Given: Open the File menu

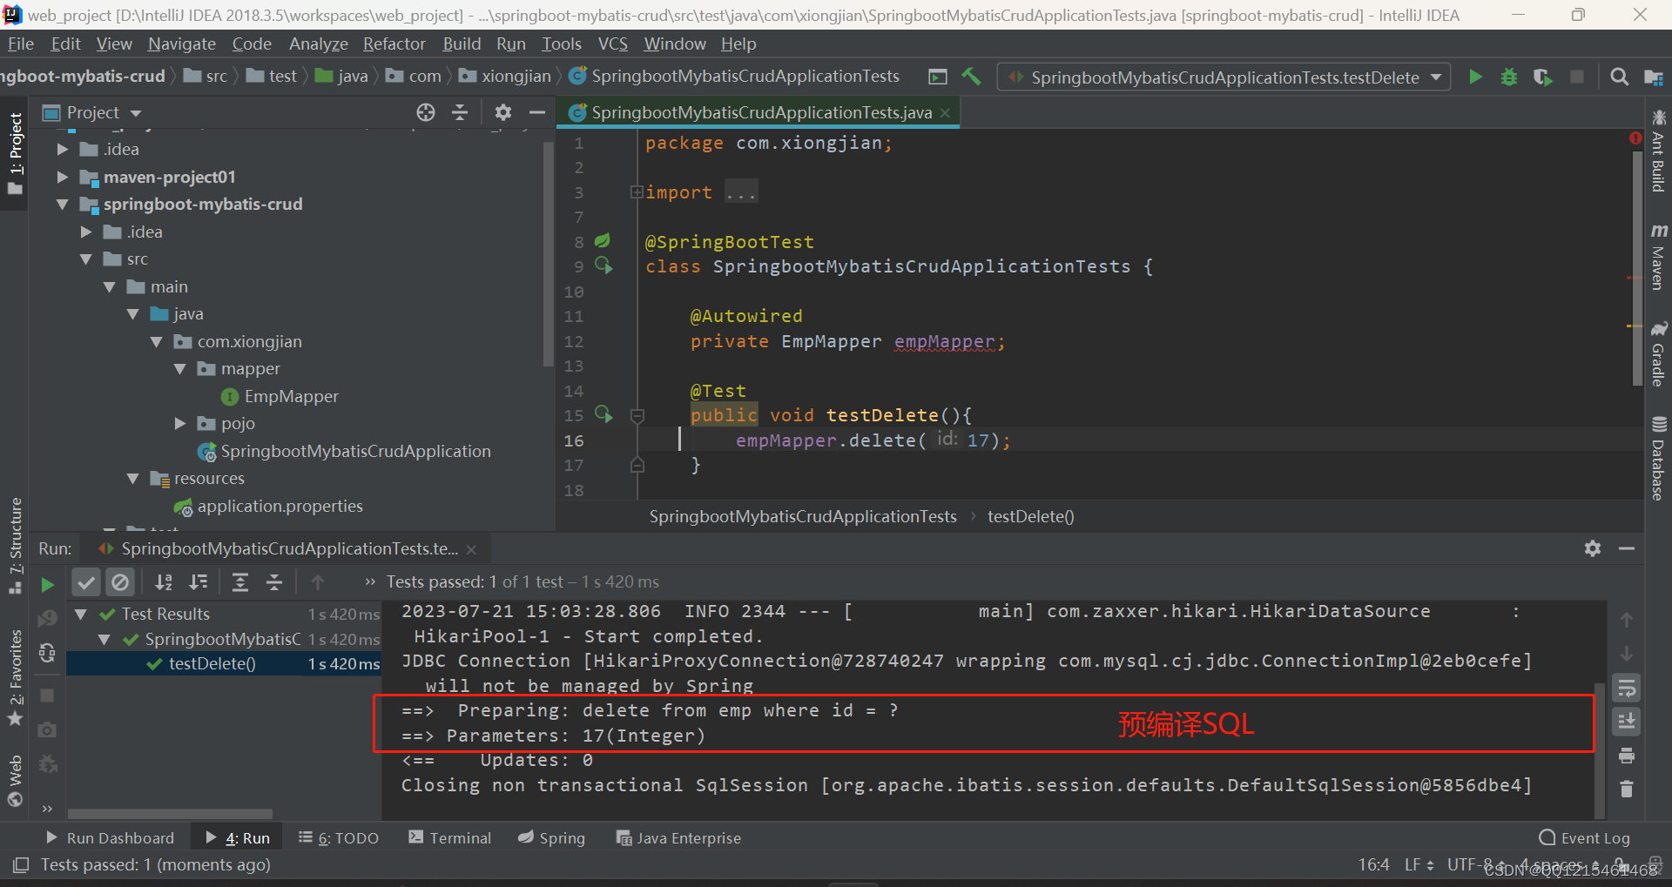Looking at the screenshot, I should [x=20, y=44].
